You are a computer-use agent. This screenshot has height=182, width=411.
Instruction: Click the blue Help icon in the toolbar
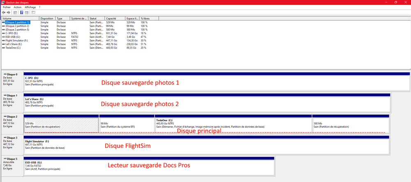[x=21, y=13]
